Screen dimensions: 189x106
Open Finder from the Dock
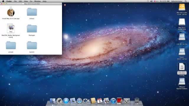tap(53, 101)
